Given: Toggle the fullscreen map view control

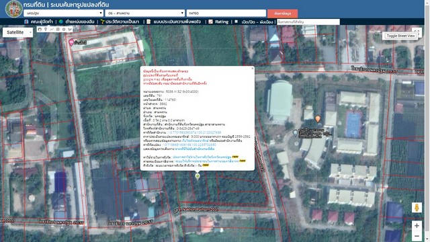Looking at the screenshot, I should pos(417,32).
